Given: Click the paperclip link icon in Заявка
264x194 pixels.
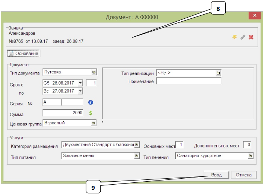Looking at the screenshot, I should point(243,37).
